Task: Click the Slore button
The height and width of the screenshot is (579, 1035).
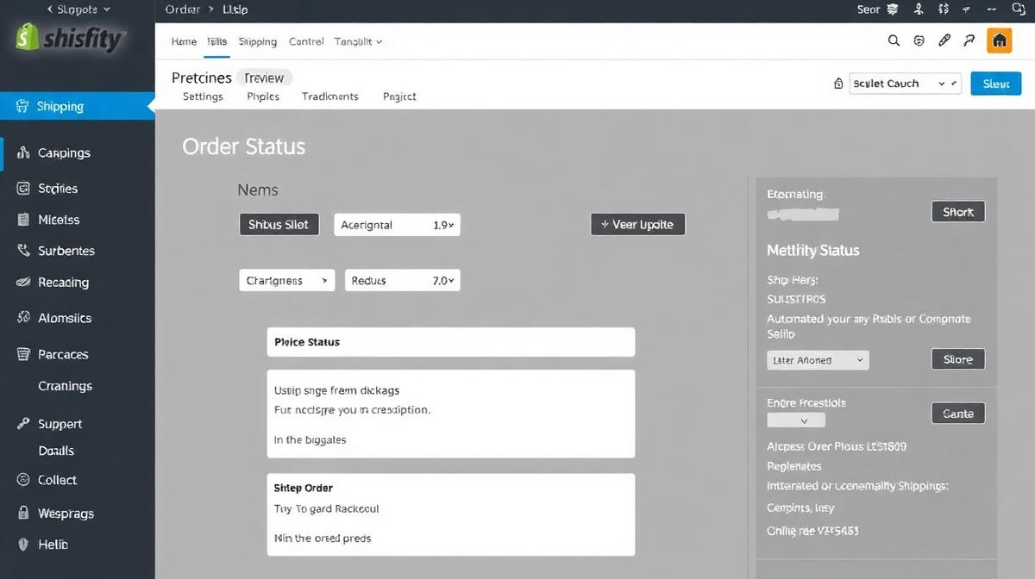Action: pos(958,359)
